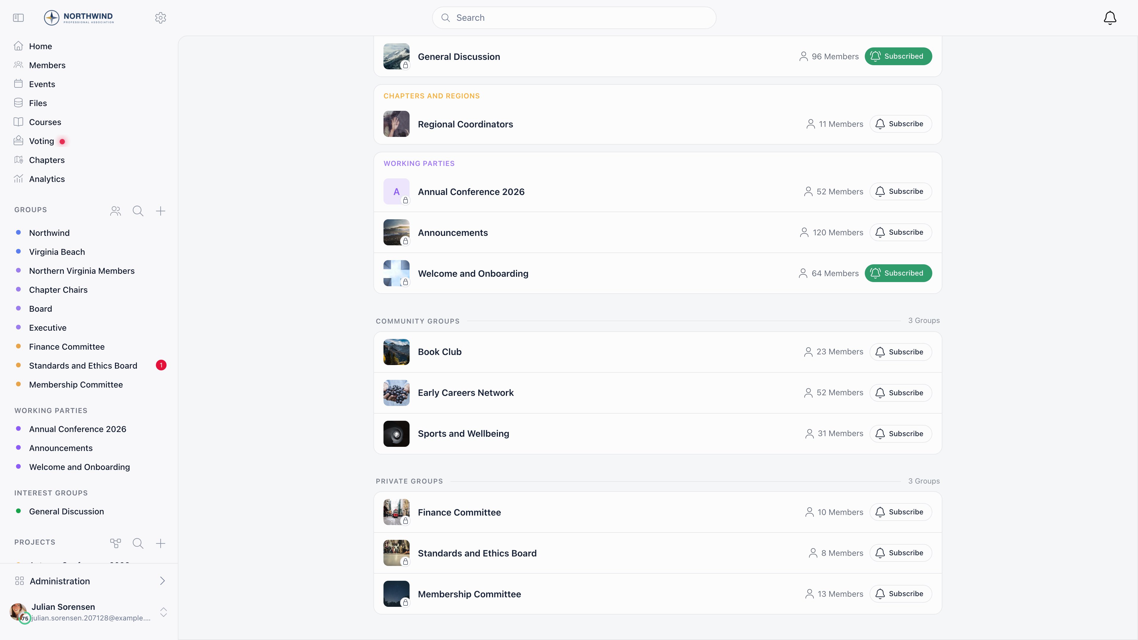Open Early Careers Network title
Image resolution: width=1138 pixels, height=640 pixels.
click(x=466, y=393)
